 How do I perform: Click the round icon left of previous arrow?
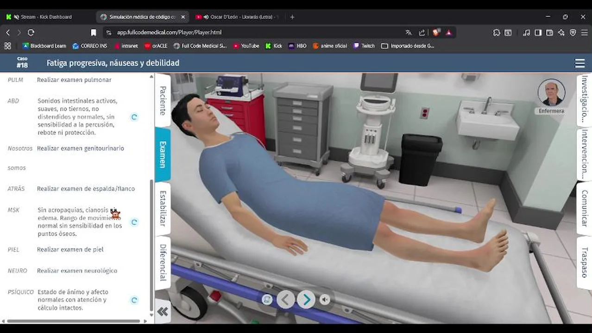pos(267,300)
